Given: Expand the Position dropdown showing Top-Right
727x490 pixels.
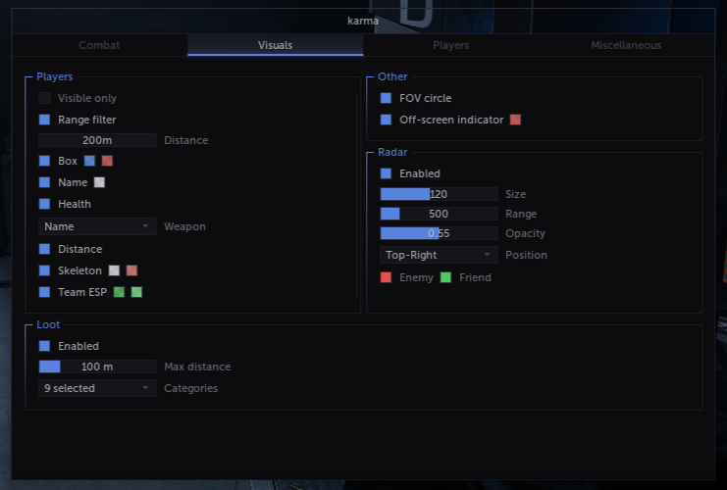Looking at the screenshot, I should pyautogui.click(x=439, y=255).
